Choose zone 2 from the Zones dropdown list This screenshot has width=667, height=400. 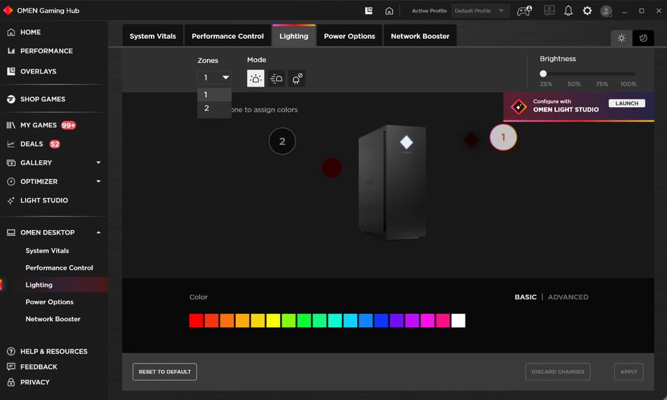click(x=207, y=108)
